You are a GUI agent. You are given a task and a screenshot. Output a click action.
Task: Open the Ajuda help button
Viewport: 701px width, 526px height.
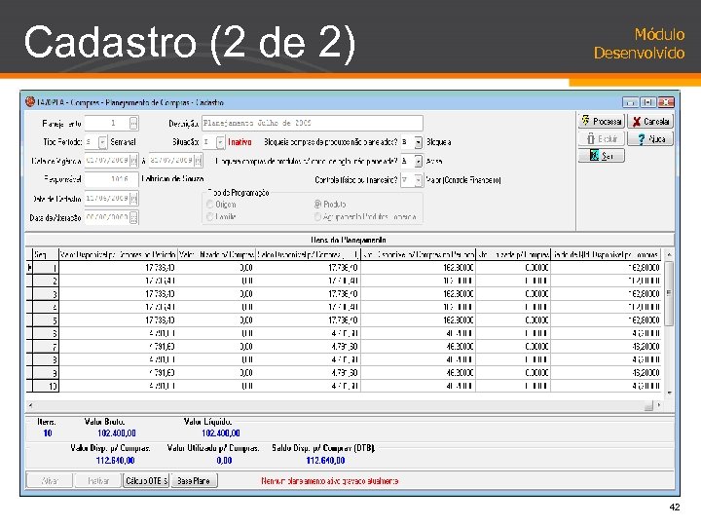[650, 138]
